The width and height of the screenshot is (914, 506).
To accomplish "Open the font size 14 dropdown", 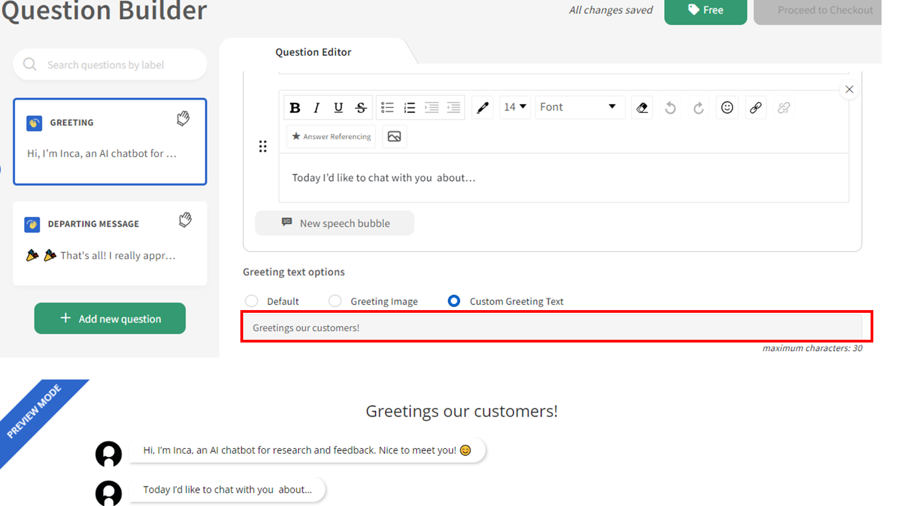I will (x=515, y=107).
